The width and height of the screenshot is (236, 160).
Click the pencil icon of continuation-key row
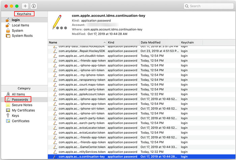(x=55, y=157)
